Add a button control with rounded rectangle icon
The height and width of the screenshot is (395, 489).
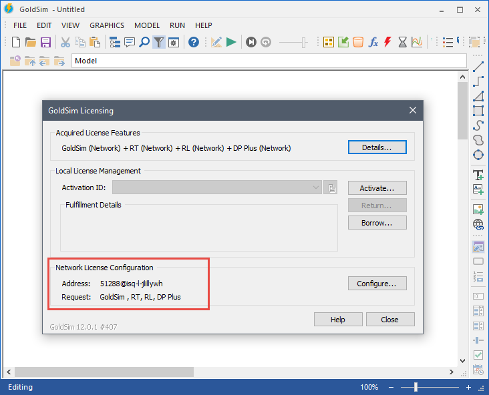478,262
